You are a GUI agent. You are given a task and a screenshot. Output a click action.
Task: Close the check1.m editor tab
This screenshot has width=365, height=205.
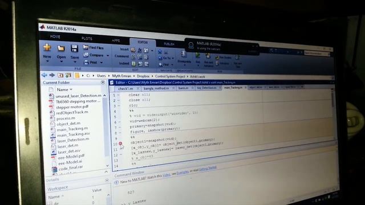[138, 89]
